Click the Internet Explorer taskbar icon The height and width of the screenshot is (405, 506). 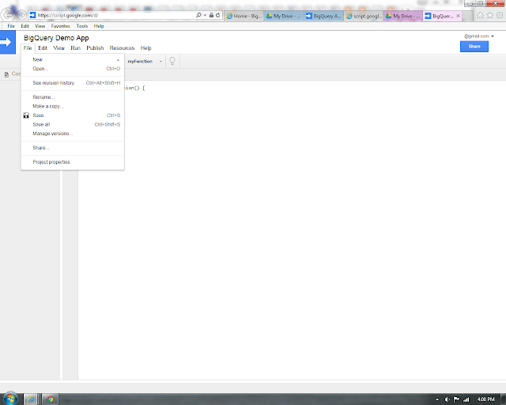(x=30, y=399)
